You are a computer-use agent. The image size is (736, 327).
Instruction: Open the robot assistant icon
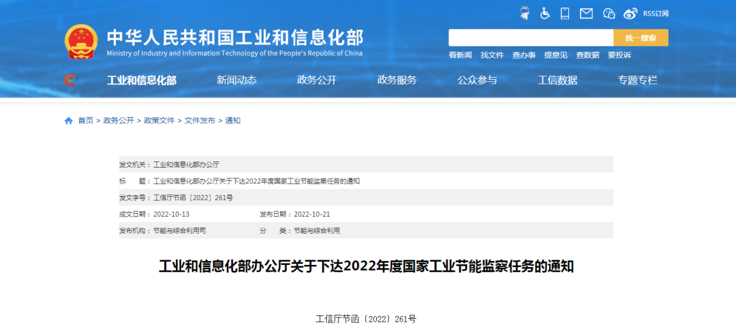point(524,13)
